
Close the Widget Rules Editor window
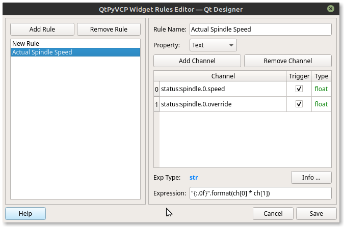pyautogui.click(x=330, y=9)
